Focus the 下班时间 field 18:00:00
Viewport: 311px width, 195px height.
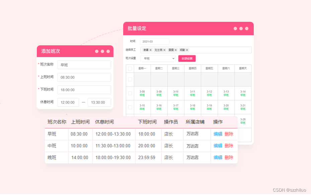tap(84, 90)
